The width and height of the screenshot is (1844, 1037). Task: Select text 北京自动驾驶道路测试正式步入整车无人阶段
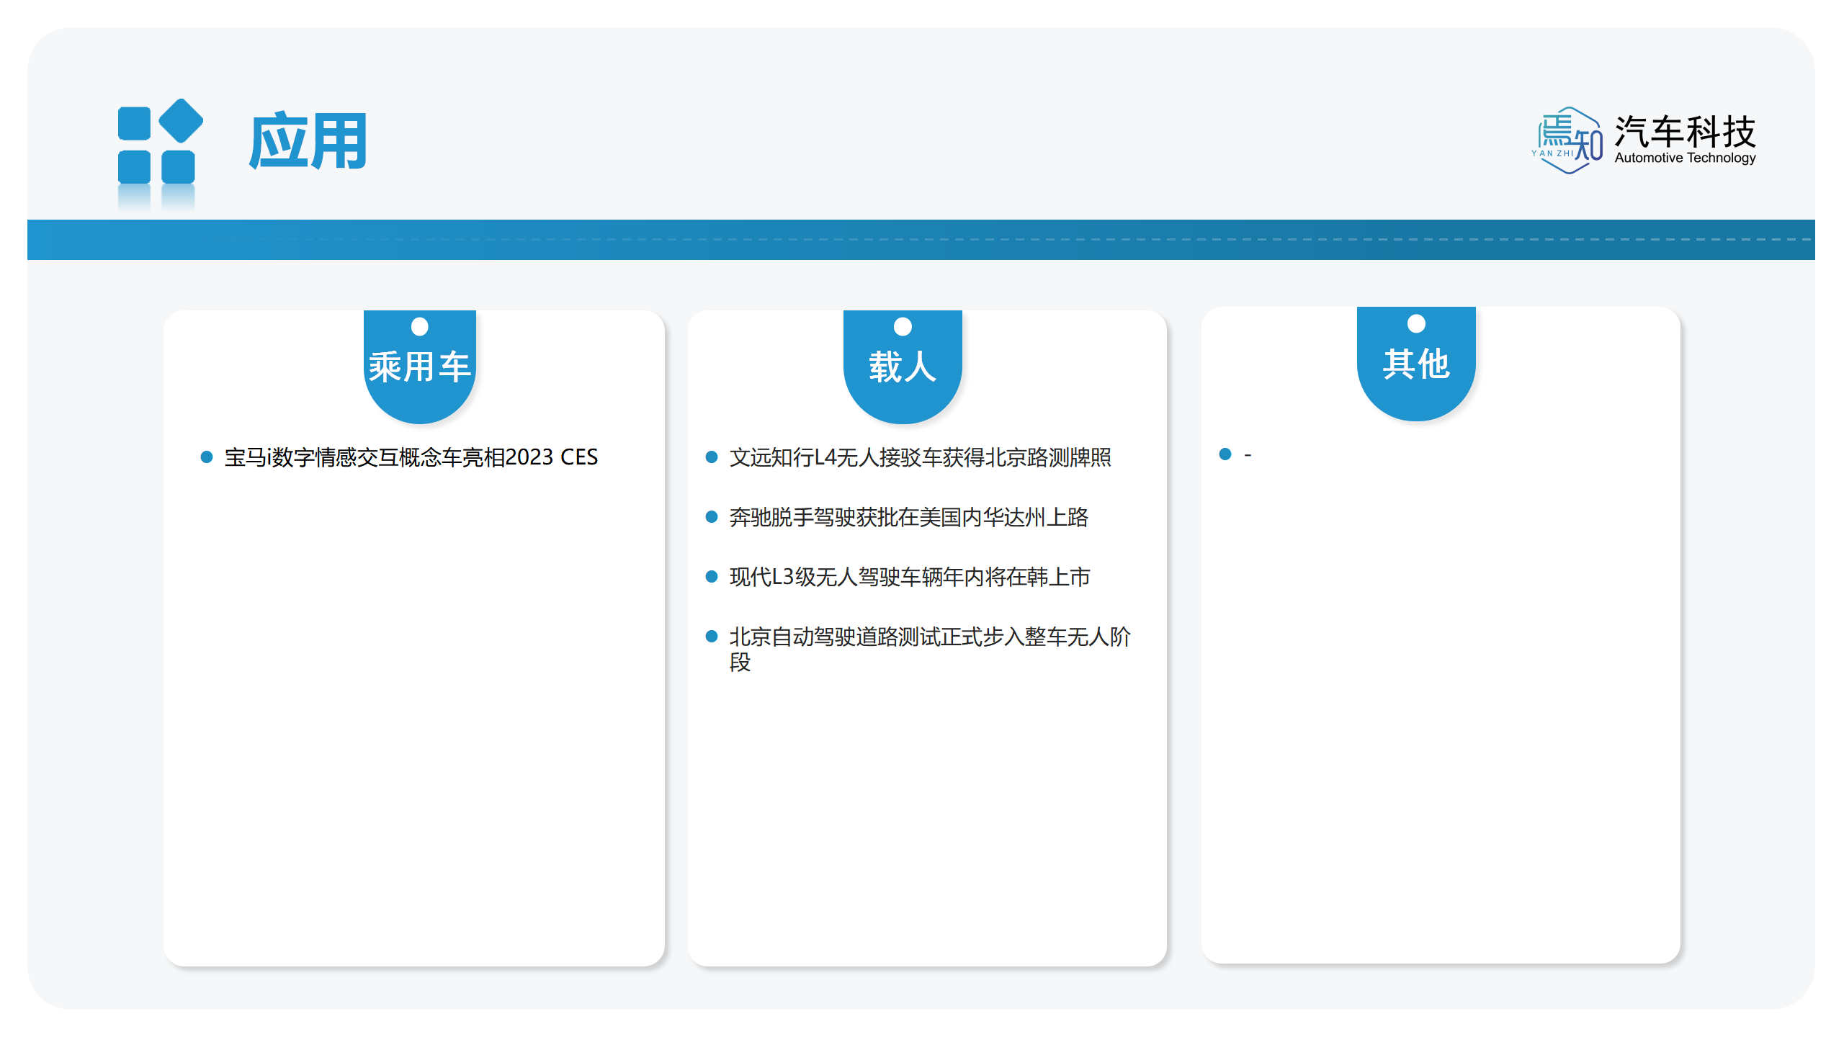click(x=929, y=649)
